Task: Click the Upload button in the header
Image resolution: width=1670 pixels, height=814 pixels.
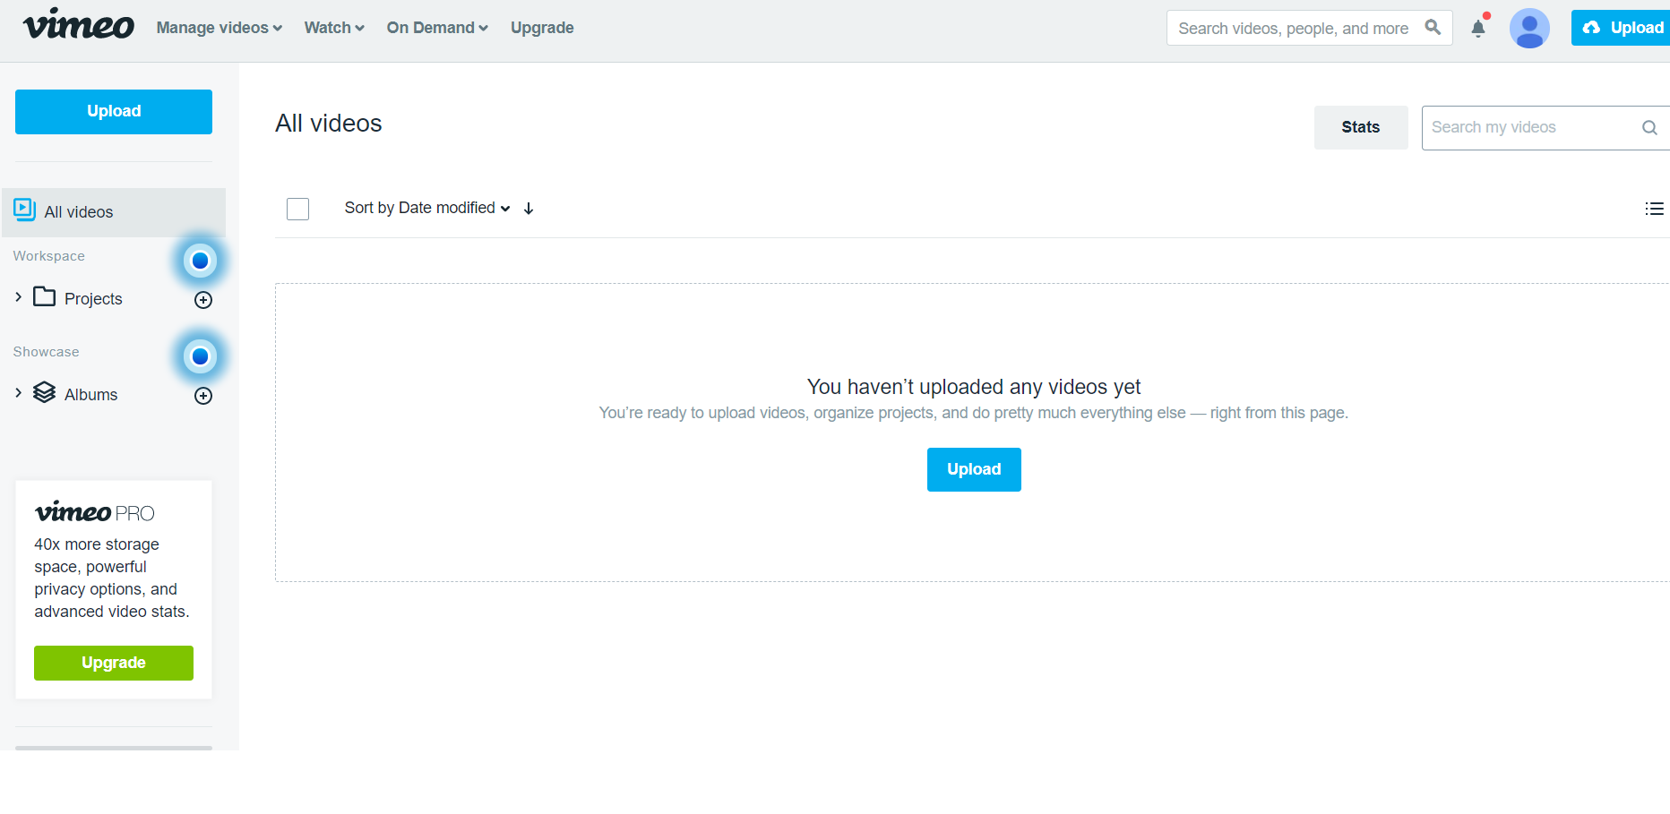Action: pyautogui.click(x=1621, y=28)
